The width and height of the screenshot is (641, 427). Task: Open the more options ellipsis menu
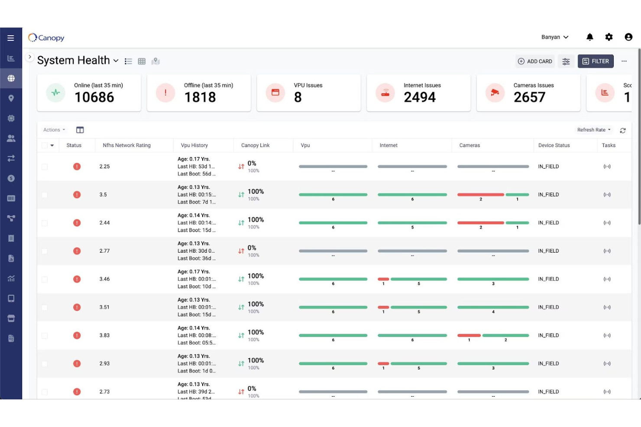[624, 61]
